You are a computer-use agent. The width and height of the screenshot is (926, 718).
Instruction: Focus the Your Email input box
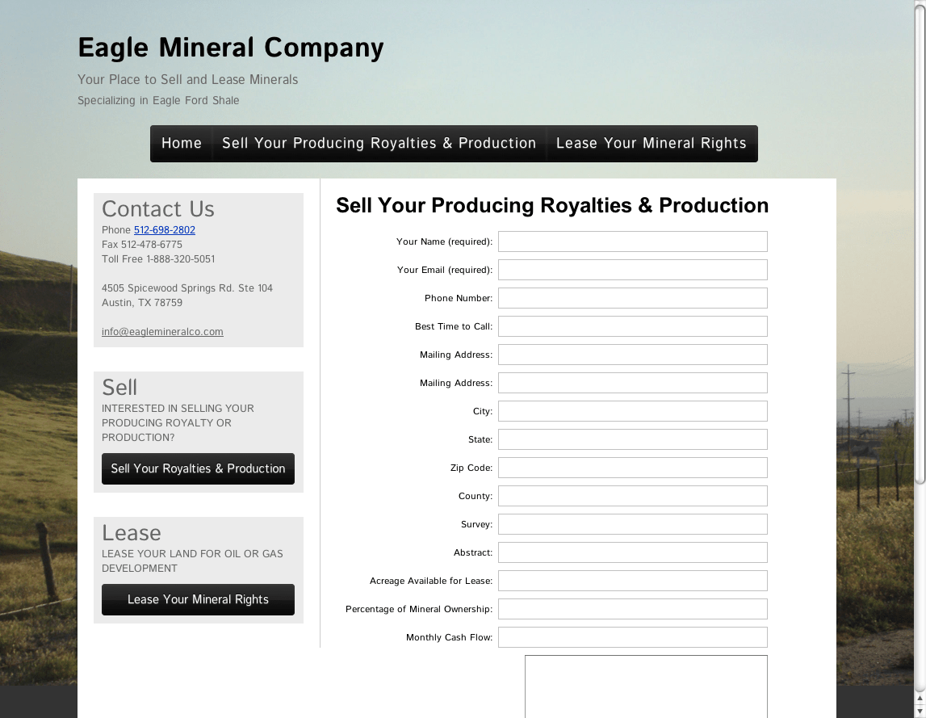coord(632,269)
